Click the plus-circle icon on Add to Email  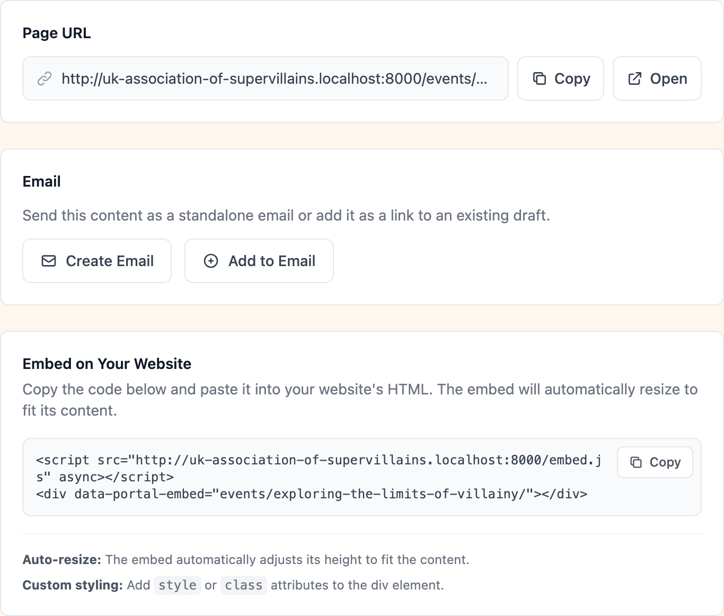(211, 261)
